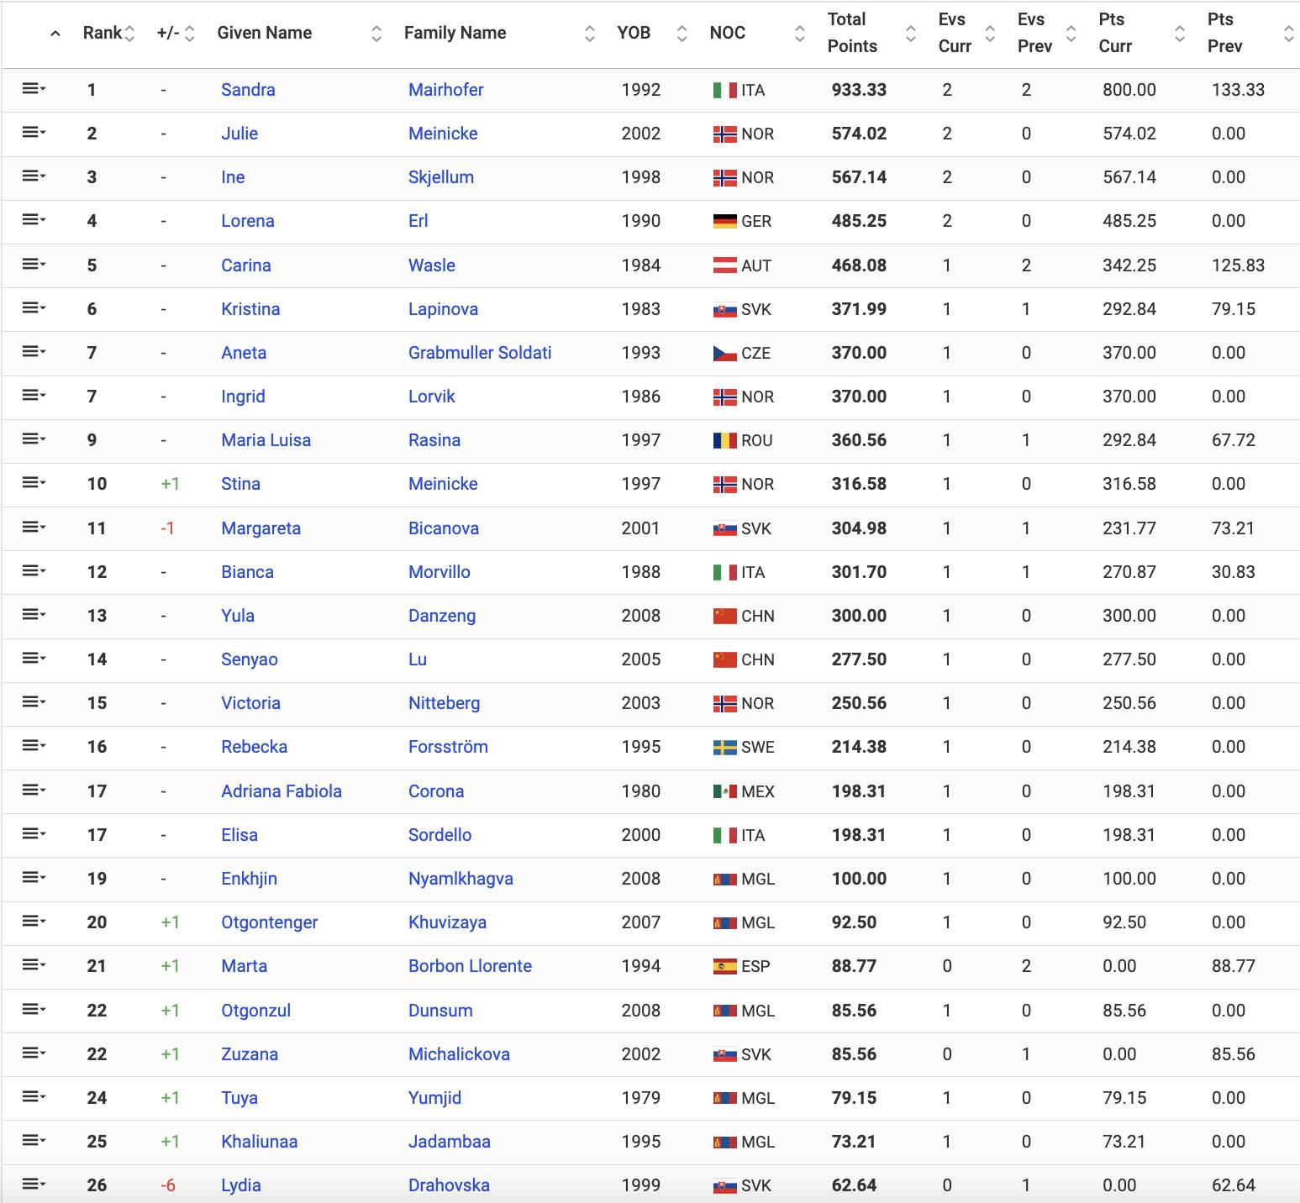Image resolution: width=1300 pixels, height=1203 pixels.
Task: Open row menu icon for Rebecka Forsström
Action: [33, 745]
